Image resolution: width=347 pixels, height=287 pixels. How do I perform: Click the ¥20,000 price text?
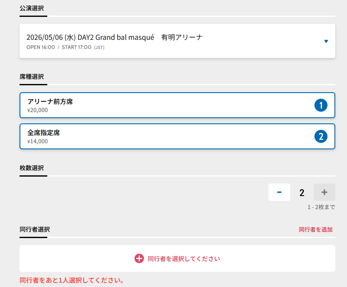pos(37,110)
